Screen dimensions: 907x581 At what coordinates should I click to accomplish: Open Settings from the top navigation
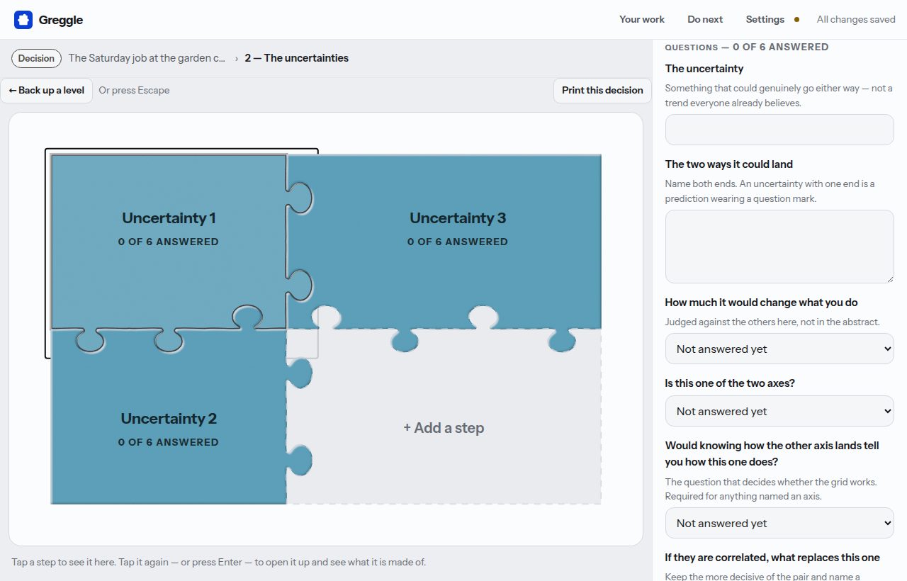point(765,20)
